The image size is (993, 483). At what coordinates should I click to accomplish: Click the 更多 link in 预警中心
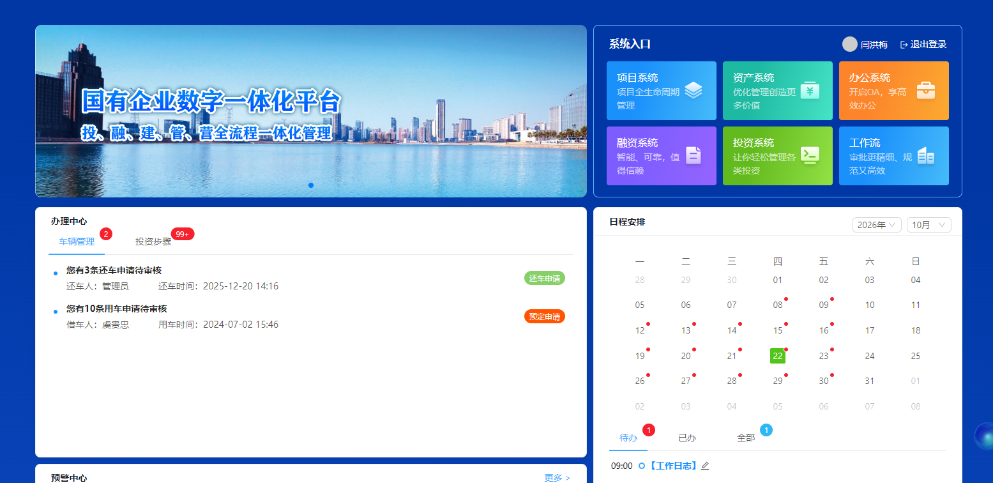557,478
